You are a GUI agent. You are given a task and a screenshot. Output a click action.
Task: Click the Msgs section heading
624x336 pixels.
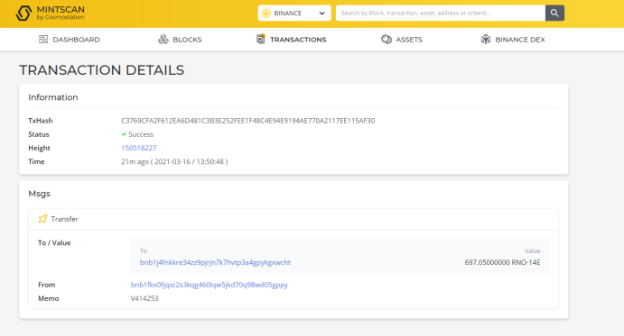[x=40, y=194]
